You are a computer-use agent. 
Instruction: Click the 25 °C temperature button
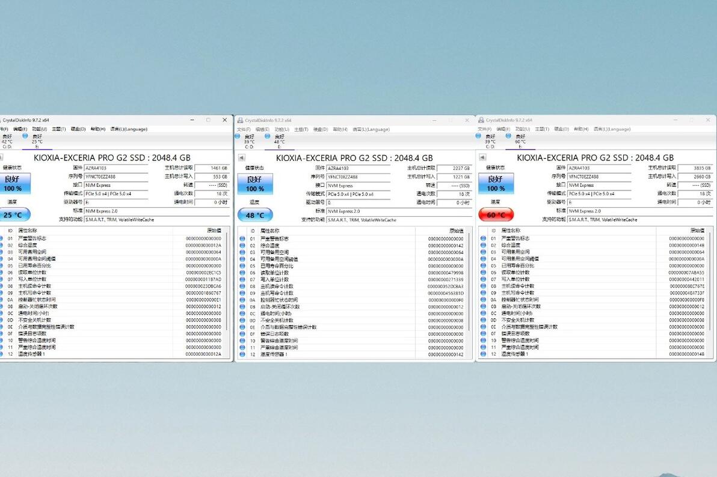pyautogui.click(x=14, y=214)
